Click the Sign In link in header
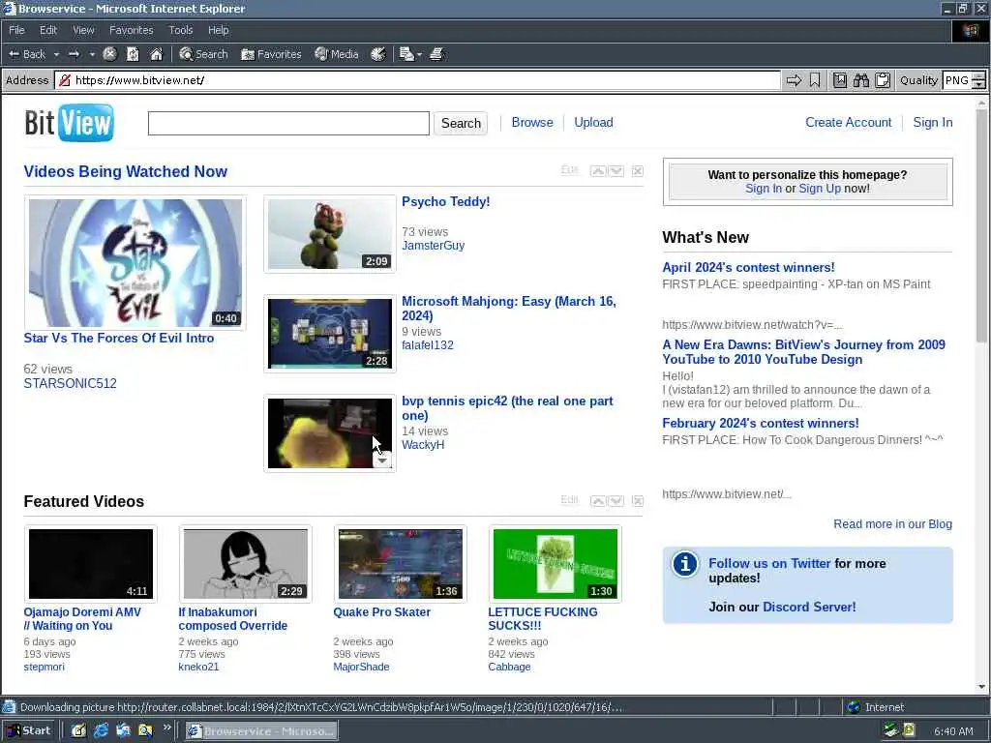Viewport: 991px width, 743px height. tap(932, 123)
